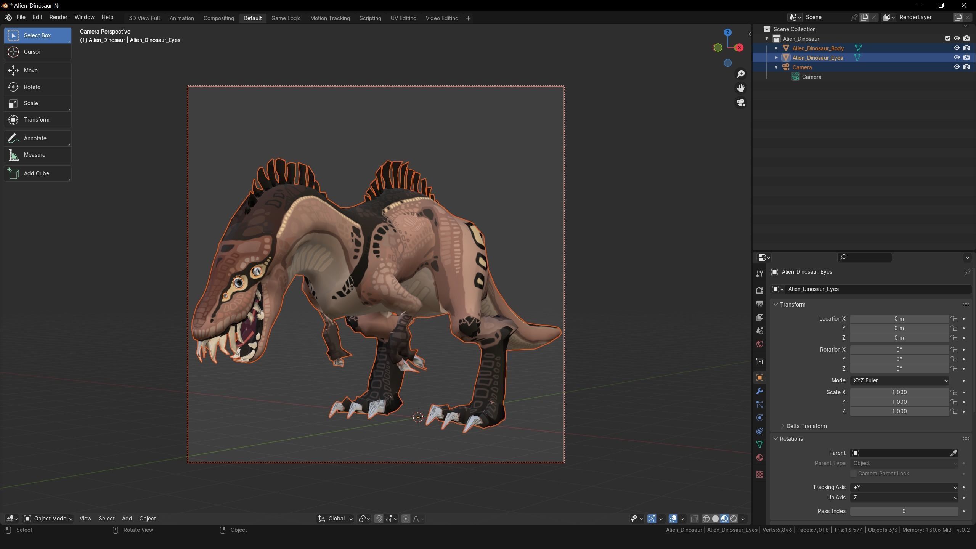The width and height of the screenshot is (976, 549).
Task: Choose the Scale tool
Action: point(37,103)
